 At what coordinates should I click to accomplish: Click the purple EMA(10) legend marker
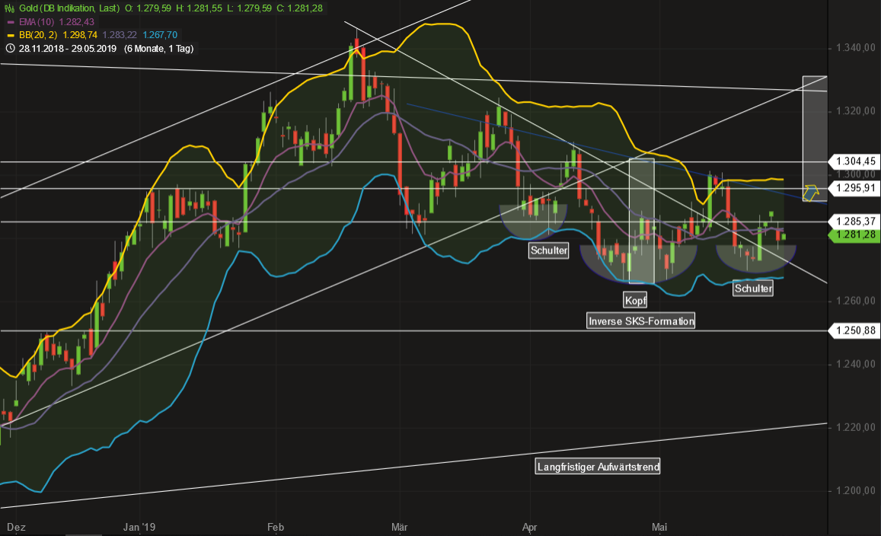[10, 21]
